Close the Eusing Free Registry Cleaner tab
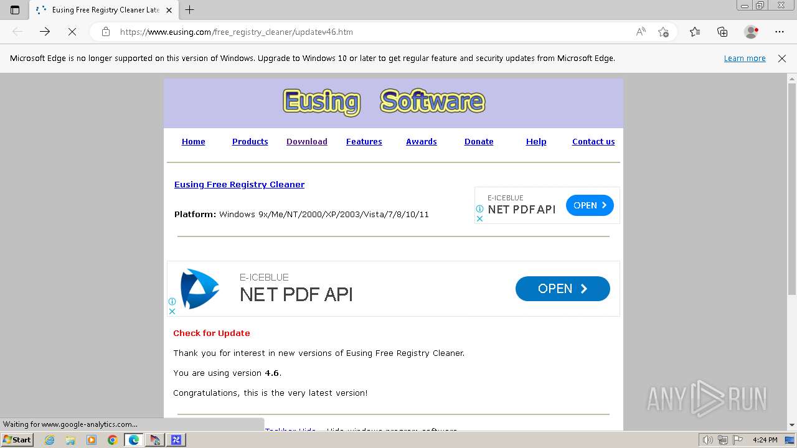The height and width of the screenshot is (448, 797). tap(169, 10)
